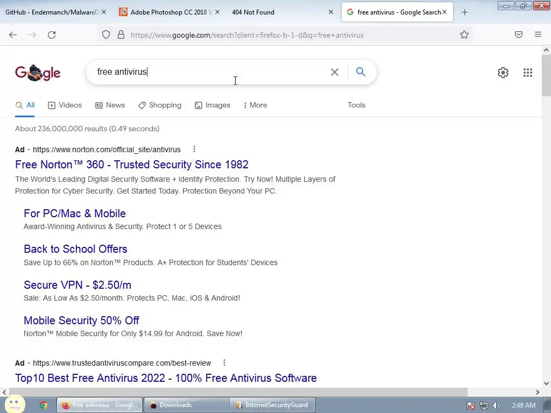551x413 pixels.
Task: Open options dots for trustedantiviruscompare ad
Action: click(224, 362)
